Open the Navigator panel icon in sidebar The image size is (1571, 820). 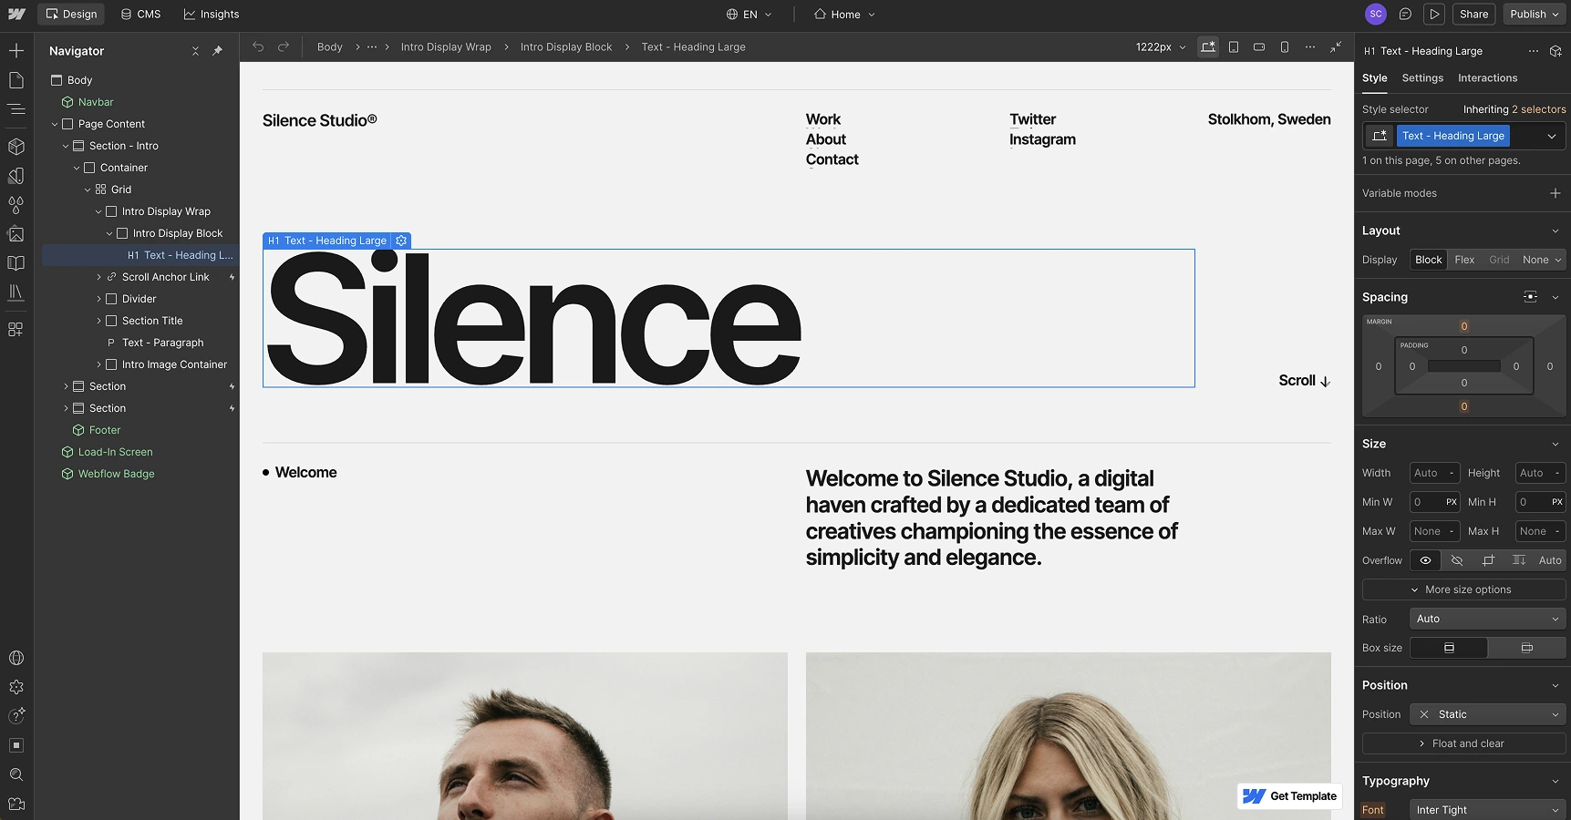16,109
